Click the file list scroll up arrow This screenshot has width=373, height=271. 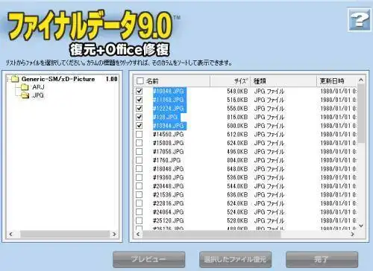pyautogui.click(x=361, y=80)
